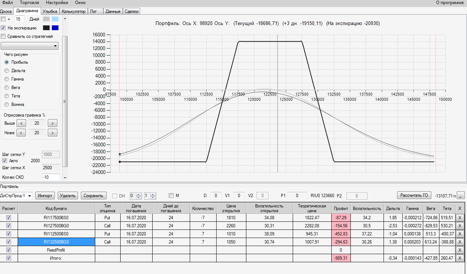Screen dimensions: 467x274
Task: Enable Сравнить со стратегией checkbox
Action: click(3, 36)
